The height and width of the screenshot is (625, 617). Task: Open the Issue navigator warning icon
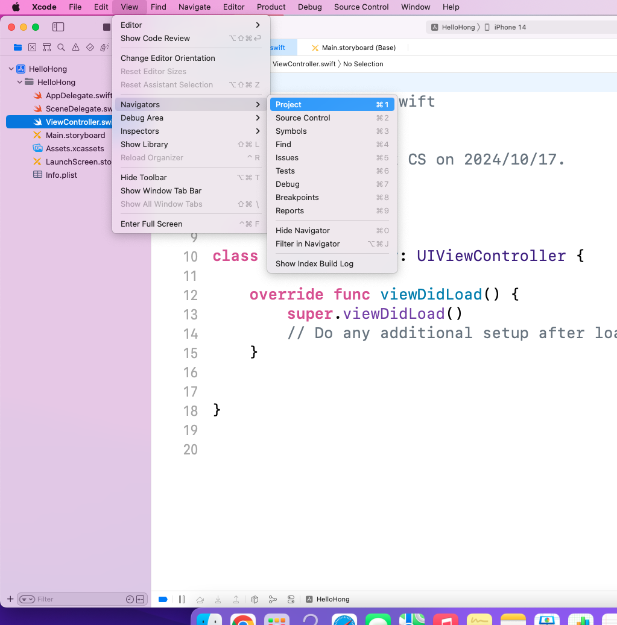coord(75,48)
